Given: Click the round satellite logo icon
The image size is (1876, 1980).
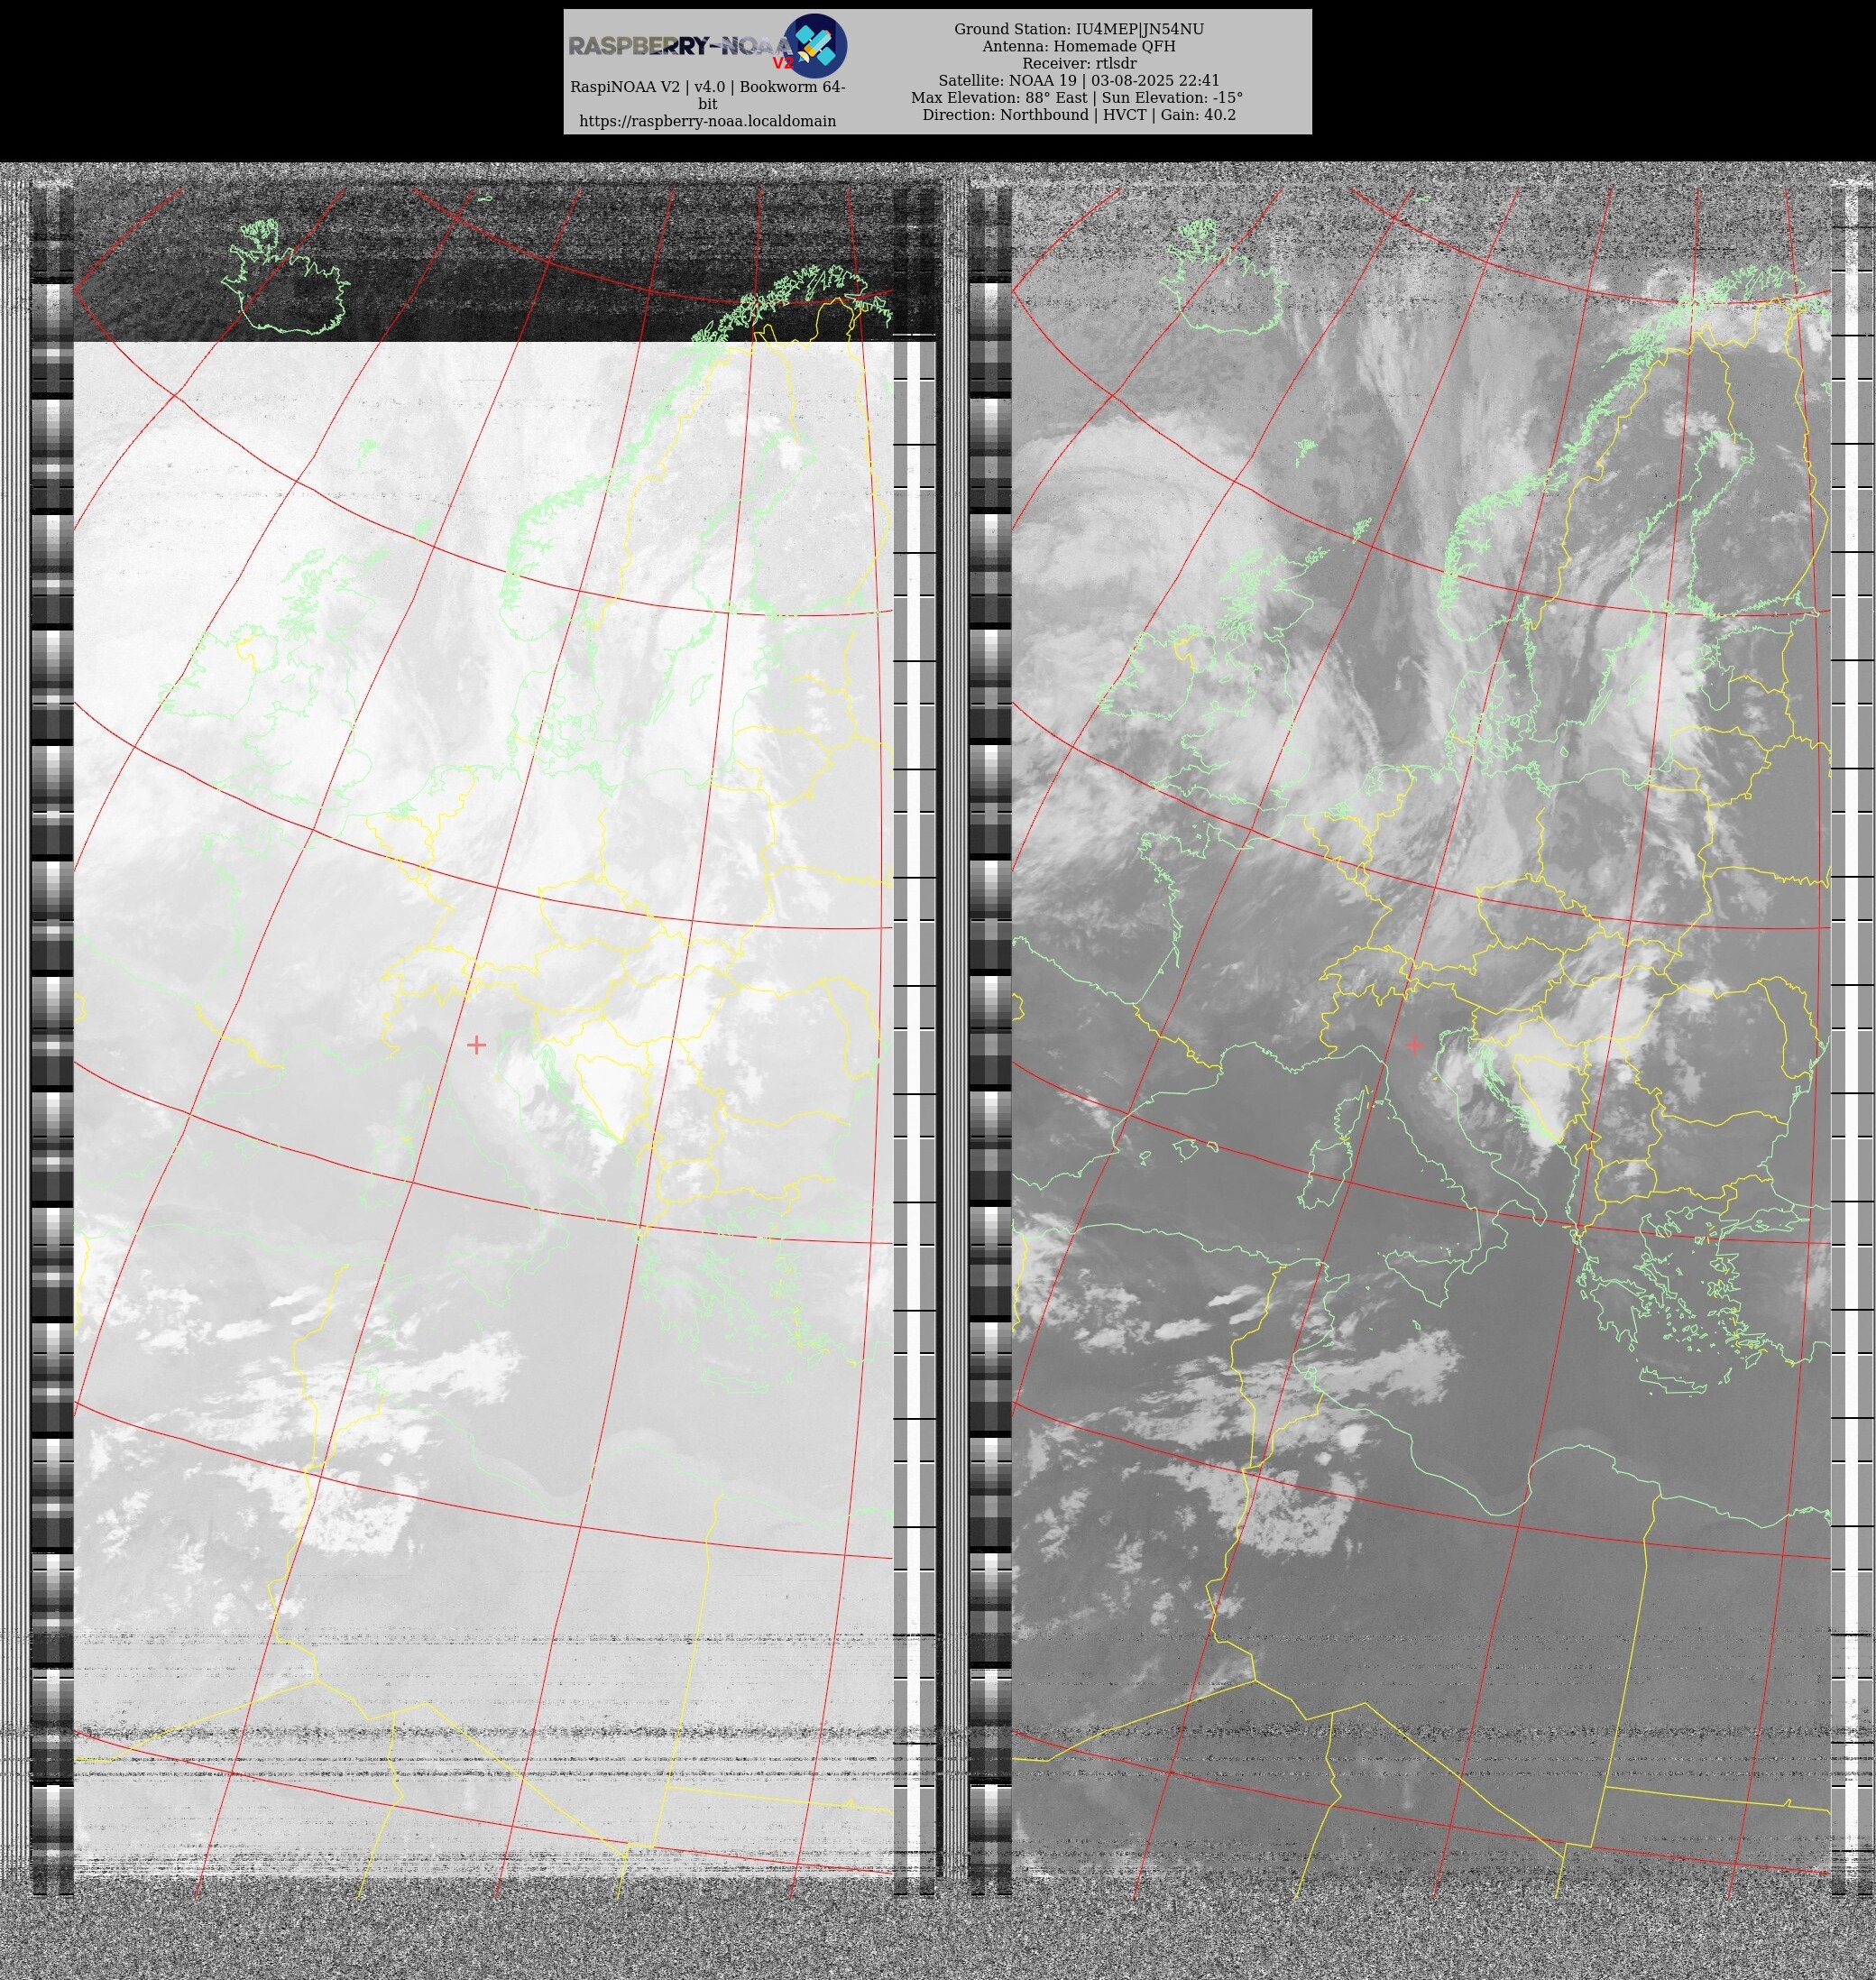Looking at the screenshot, I should tap(815, 46).
